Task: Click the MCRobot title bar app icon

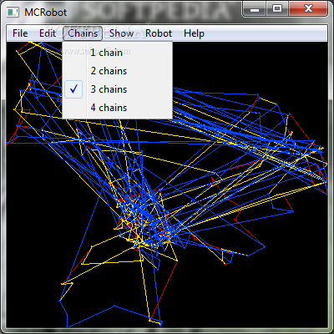Action: (13, 13)
